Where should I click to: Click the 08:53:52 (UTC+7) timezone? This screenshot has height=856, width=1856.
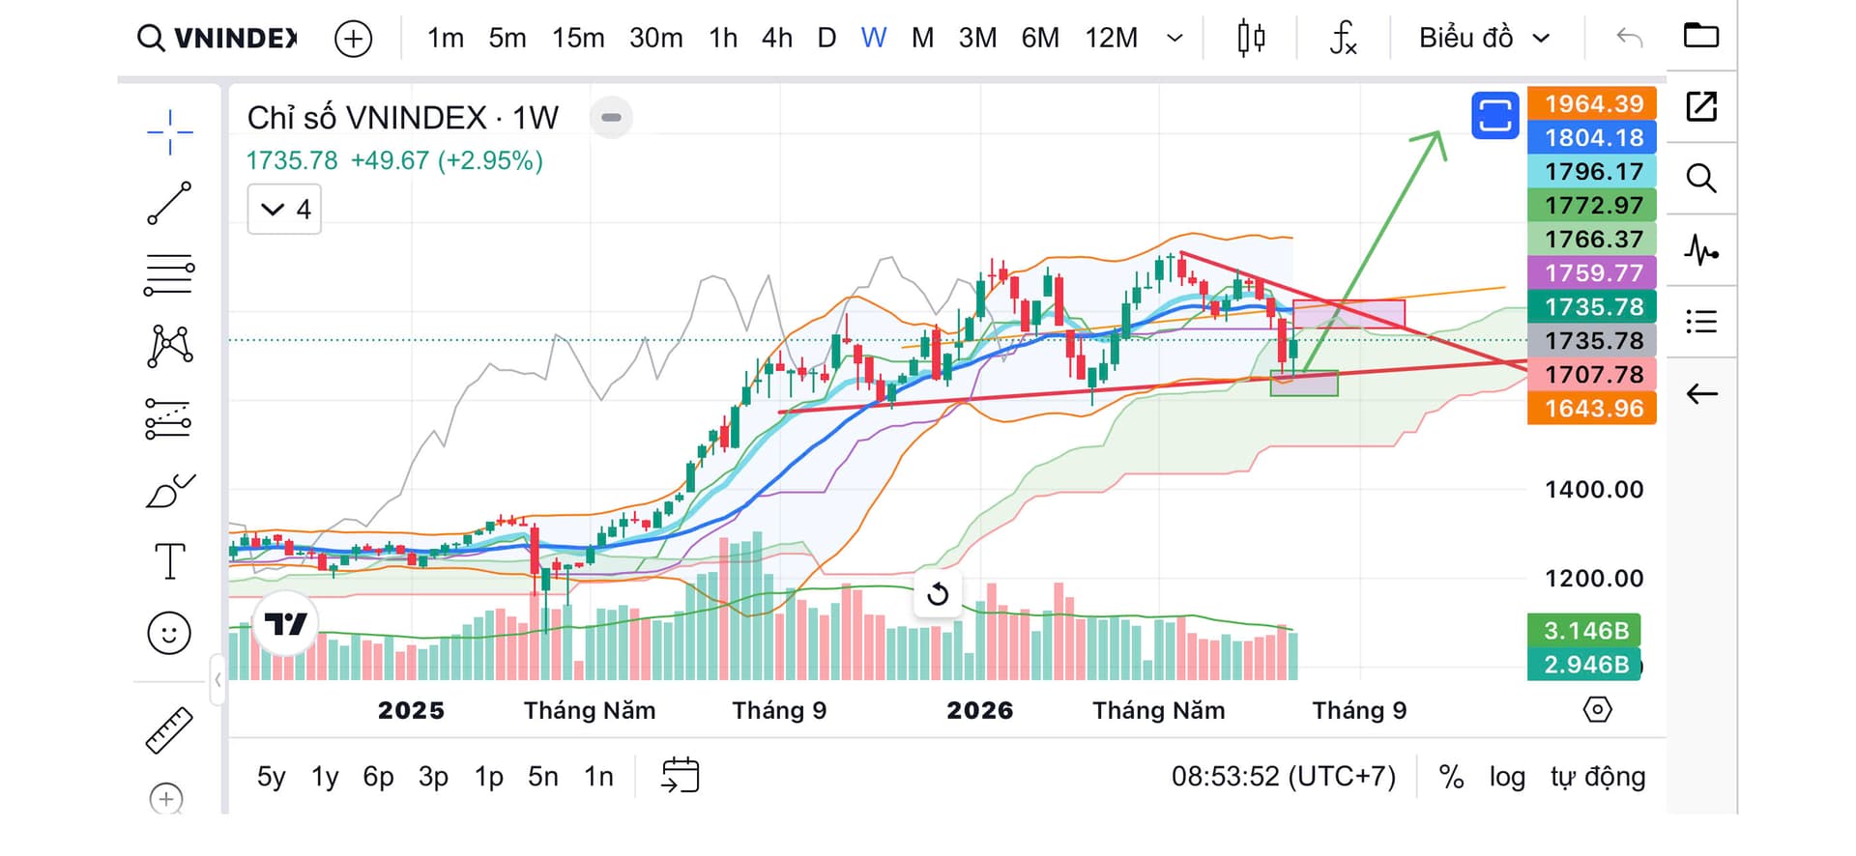pos(1284,777)
